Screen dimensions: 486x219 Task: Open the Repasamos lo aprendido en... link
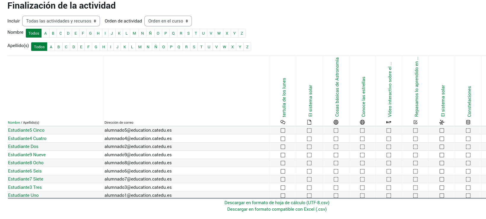pos(417,87)
